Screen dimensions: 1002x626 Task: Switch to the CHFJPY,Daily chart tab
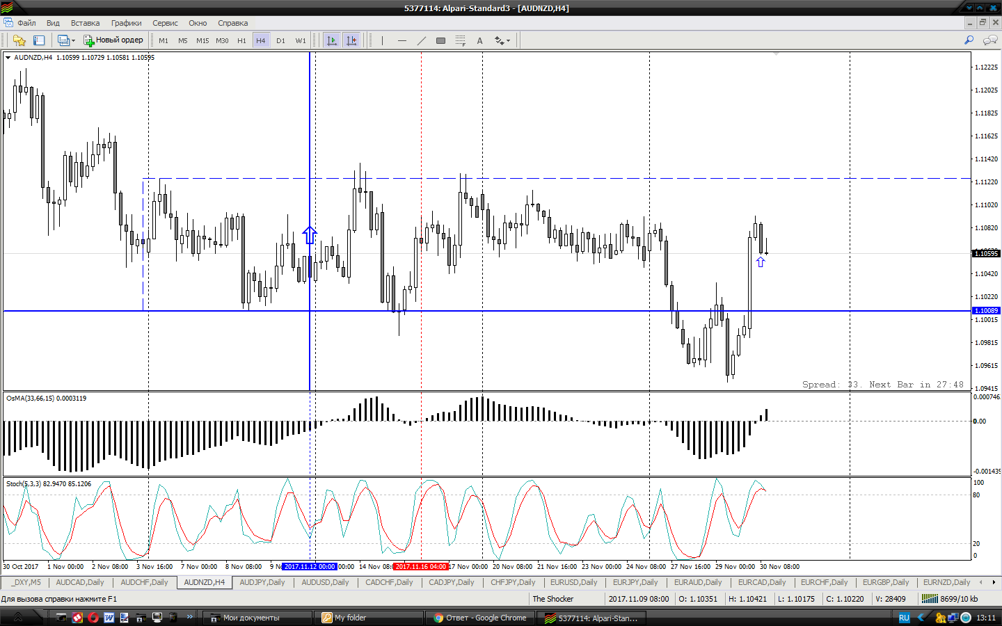pos(513,583)
